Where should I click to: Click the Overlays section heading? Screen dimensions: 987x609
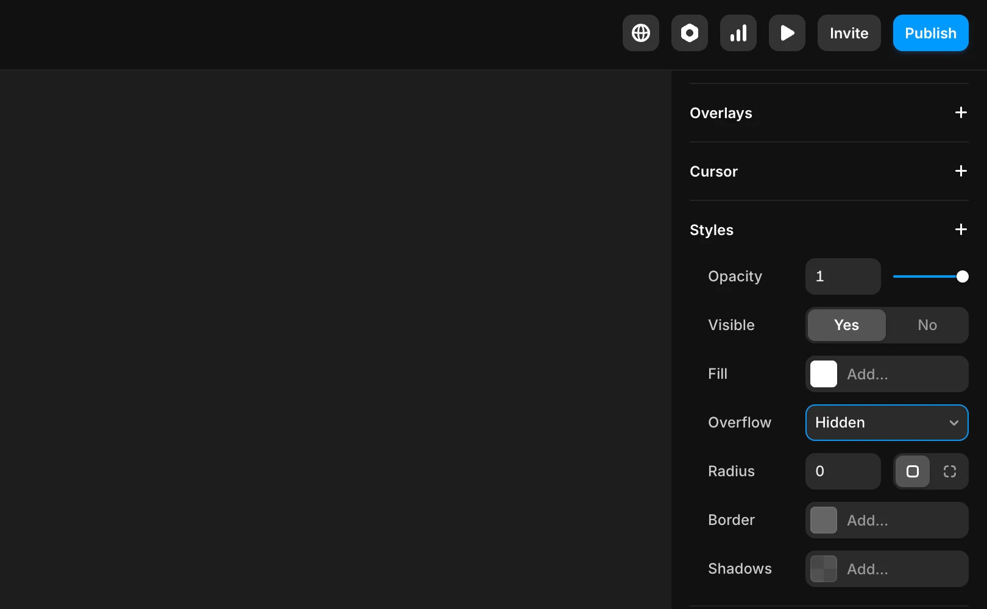[x=721, y=113]
